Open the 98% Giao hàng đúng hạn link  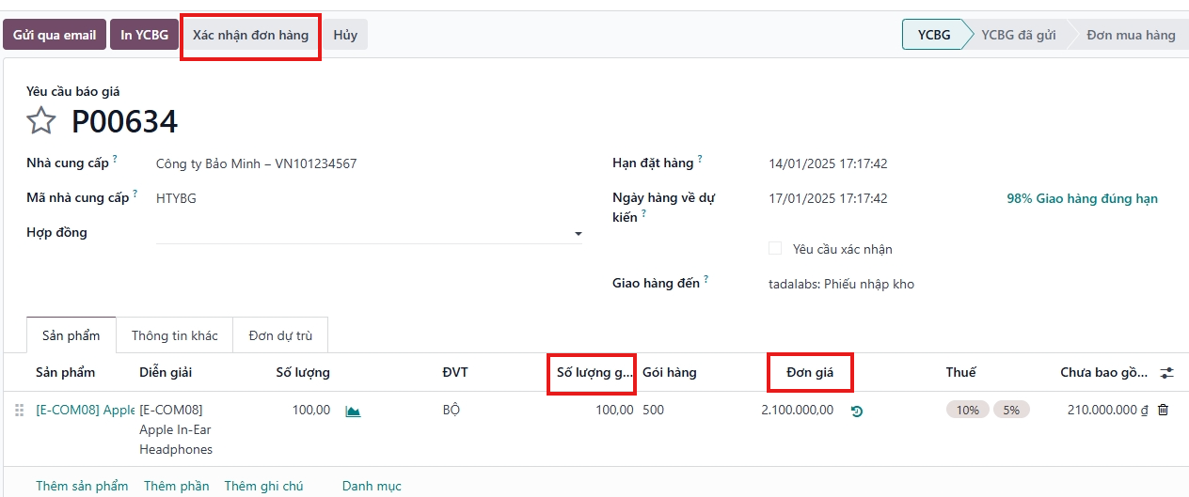(x=1082, y=198)
